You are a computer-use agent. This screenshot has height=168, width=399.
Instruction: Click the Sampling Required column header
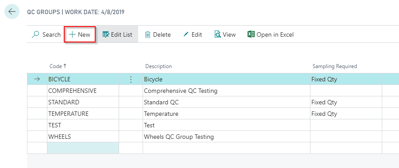click(x=335, y=66)
